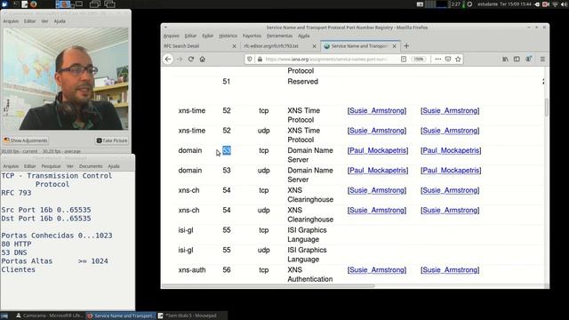Toggle reader view icon in address bar
569x320 pixels.
pyautogui.click(x=404, y=60)
